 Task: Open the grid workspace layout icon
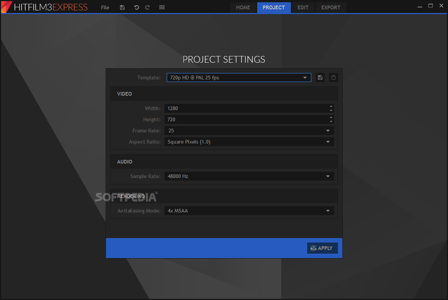(162, 7)
